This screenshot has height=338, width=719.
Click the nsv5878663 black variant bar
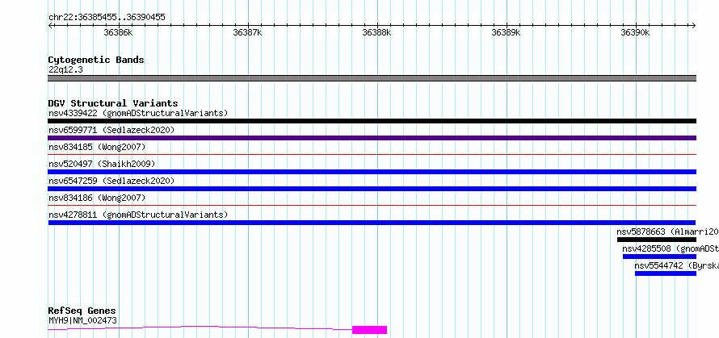tap(657, 240)
